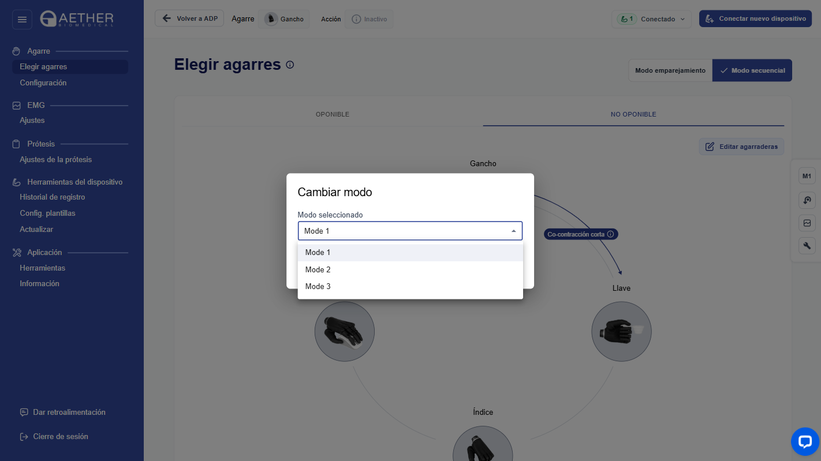This screenshot has height=461, width=821.
Task: Open Configuración in sidebar
Action: coord(43,83)
